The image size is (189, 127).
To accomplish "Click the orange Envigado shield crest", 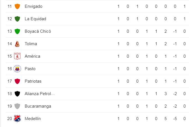I will (x=17, y=6).
